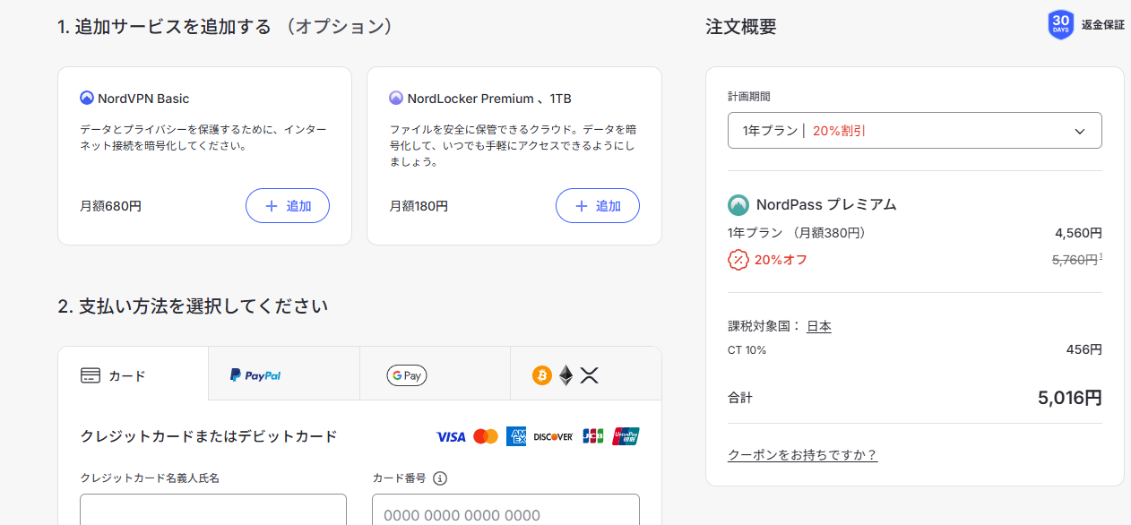Select the カード payment tab
This screenshot has height=525, width=1131.
[x=133, y=374]
